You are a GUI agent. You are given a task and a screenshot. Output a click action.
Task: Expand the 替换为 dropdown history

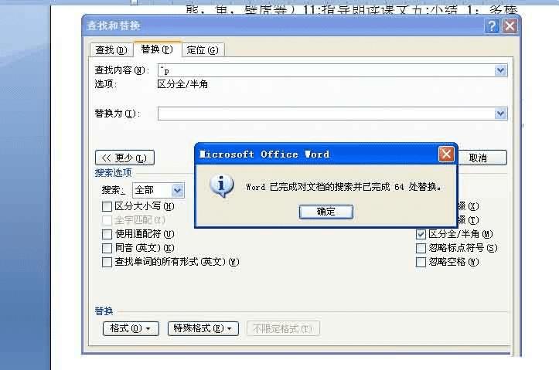click(x=500, y=114)
